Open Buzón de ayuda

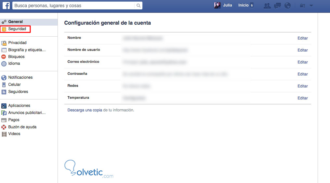pyautogui.click(x=22, y=127)
